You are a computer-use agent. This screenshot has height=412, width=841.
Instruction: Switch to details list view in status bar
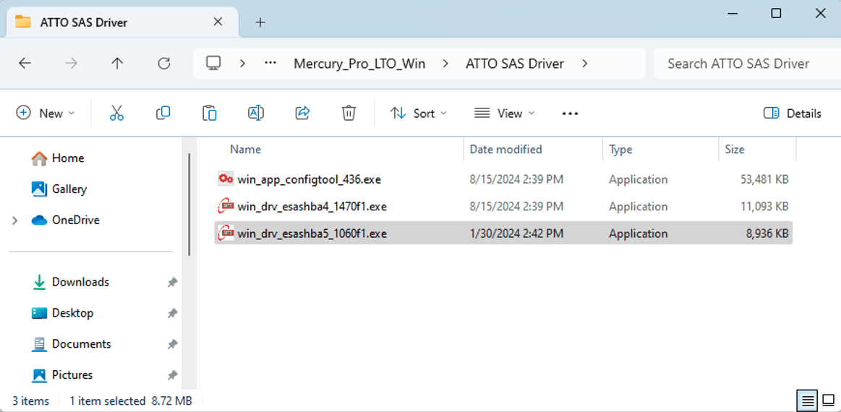(x=808, y=400)
